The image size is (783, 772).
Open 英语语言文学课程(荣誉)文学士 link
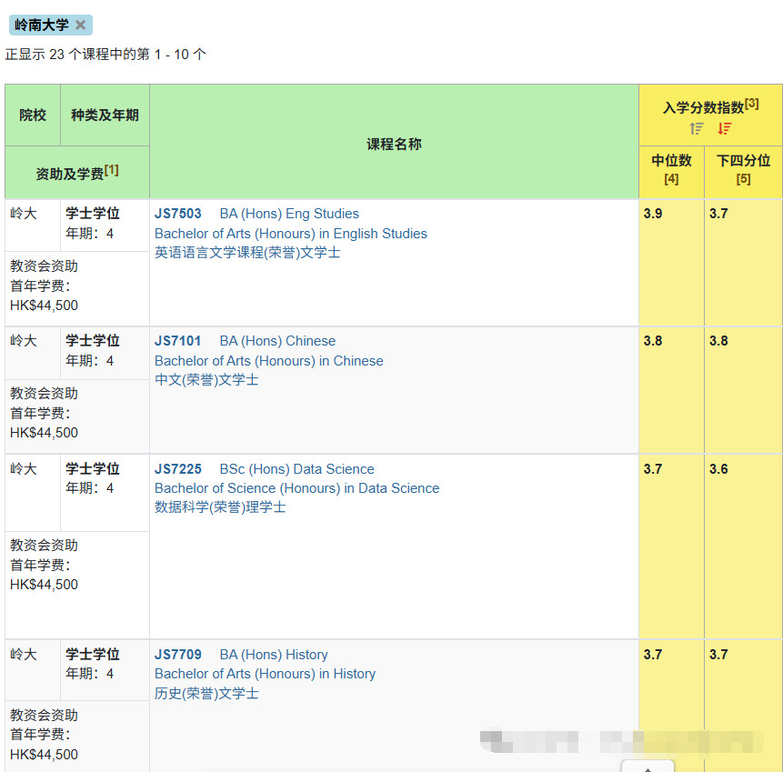coord(247,253)
